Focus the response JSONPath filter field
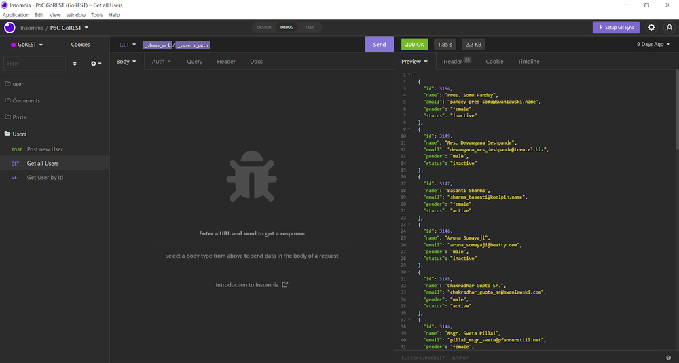Viewport: 679px width, 363px height. point(530,358)
